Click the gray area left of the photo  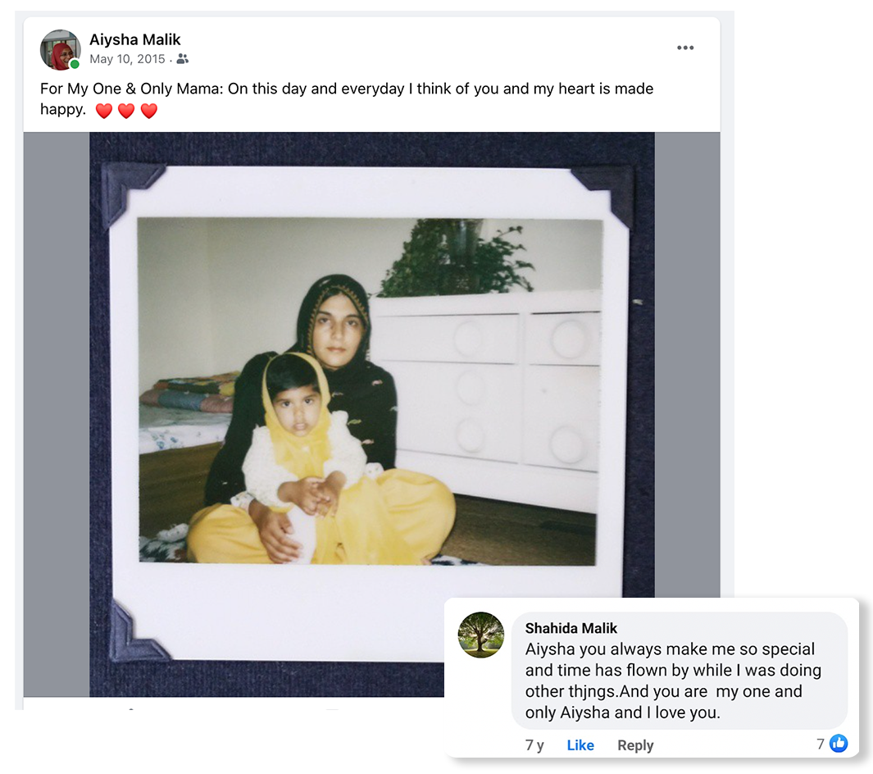click(x=57, y=414)
